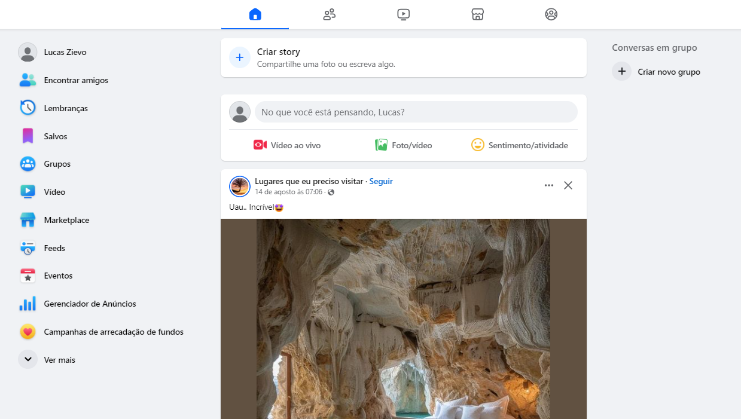The height and width of the screenshot is (419, 741).
Task: Click the Vídeo icon in sidebar
Action: coord(28,192)
